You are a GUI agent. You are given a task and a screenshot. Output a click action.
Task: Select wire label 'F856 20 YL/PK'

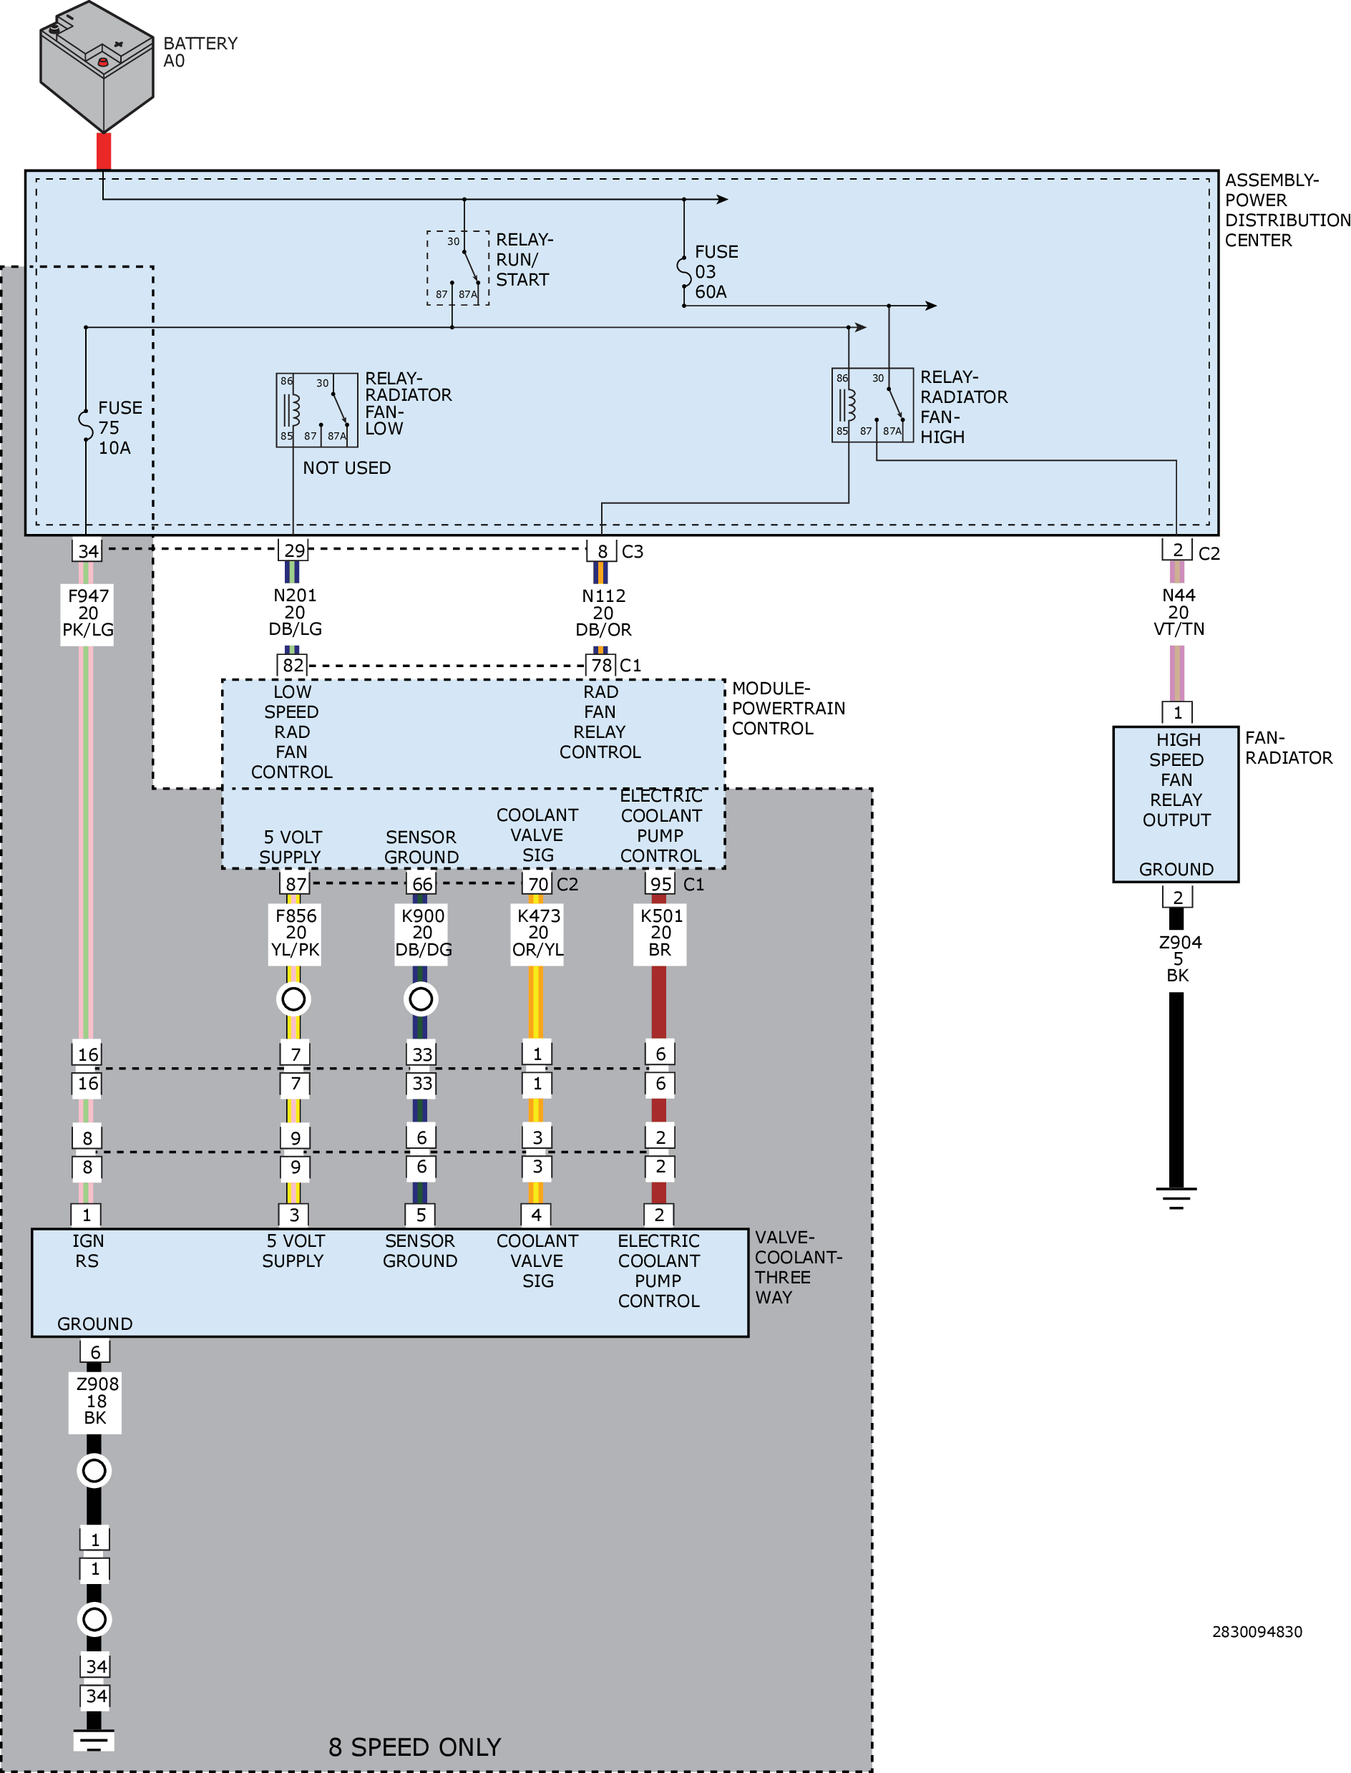pos(295,933)
